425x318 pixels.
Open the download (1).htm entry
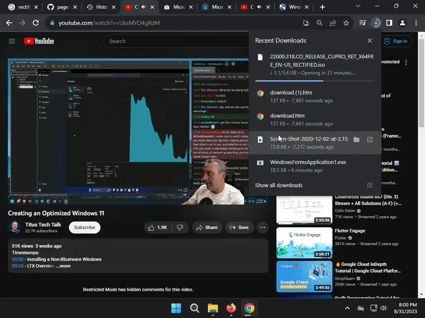tap(315, 96)
